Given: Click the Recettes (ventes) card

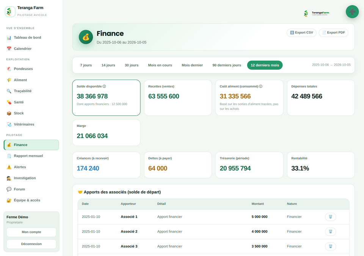Looking at the screenshot, I should coord(178,97).
